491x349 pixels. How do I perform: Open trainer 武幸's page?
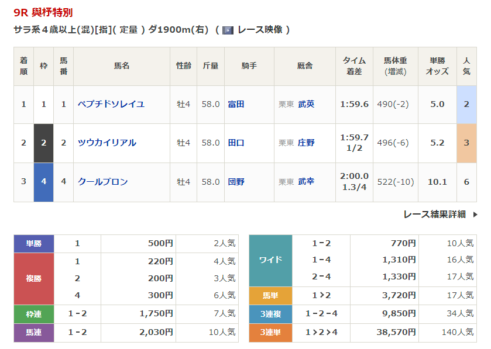click(x=306, y=182)
